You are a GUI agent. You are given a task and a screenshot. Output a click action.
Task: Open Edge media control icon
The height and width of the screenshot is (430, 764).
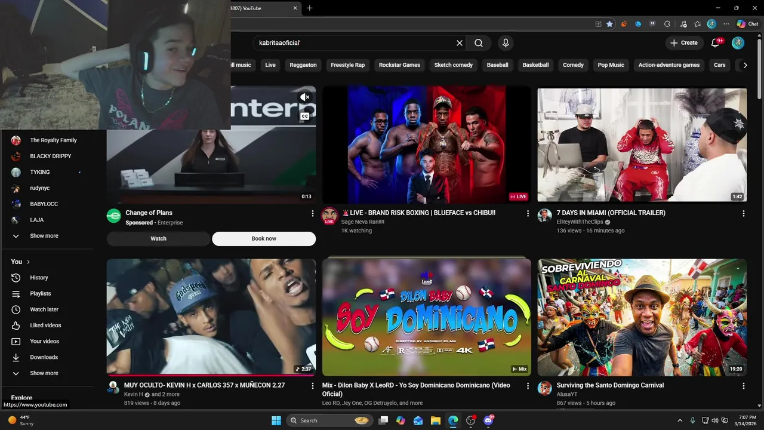pyautogui.click(x=682, y=24)
